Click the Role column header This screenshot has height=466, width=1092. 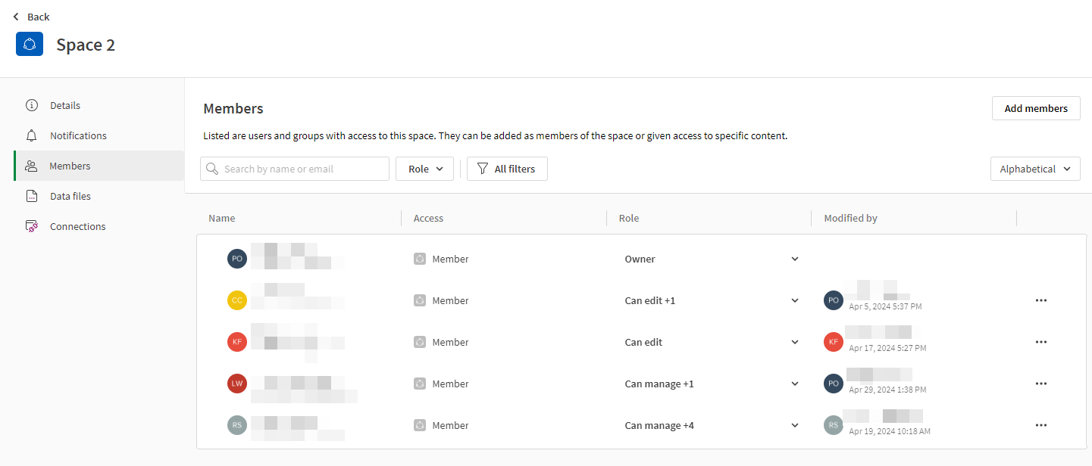(629, 218)
